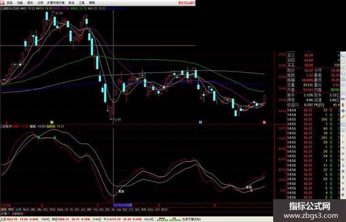Select the 指标 tab
The image size is (346, 222).
pos(4,210)
